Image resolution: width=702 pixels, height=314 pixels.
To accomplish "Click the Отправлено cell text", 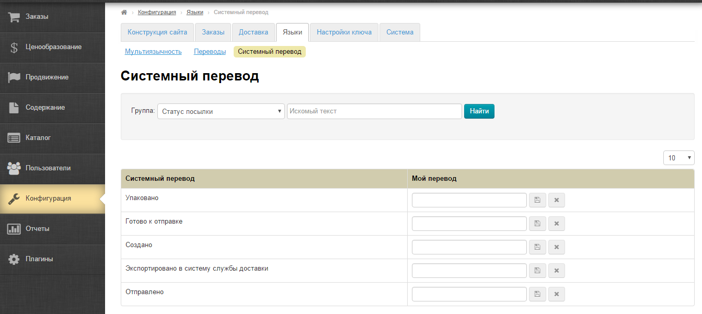I will [x=145, y=292].
